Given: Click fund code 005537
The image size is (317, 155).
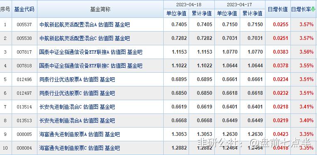Looking at the screenshot, I should (x=24, y=25).
